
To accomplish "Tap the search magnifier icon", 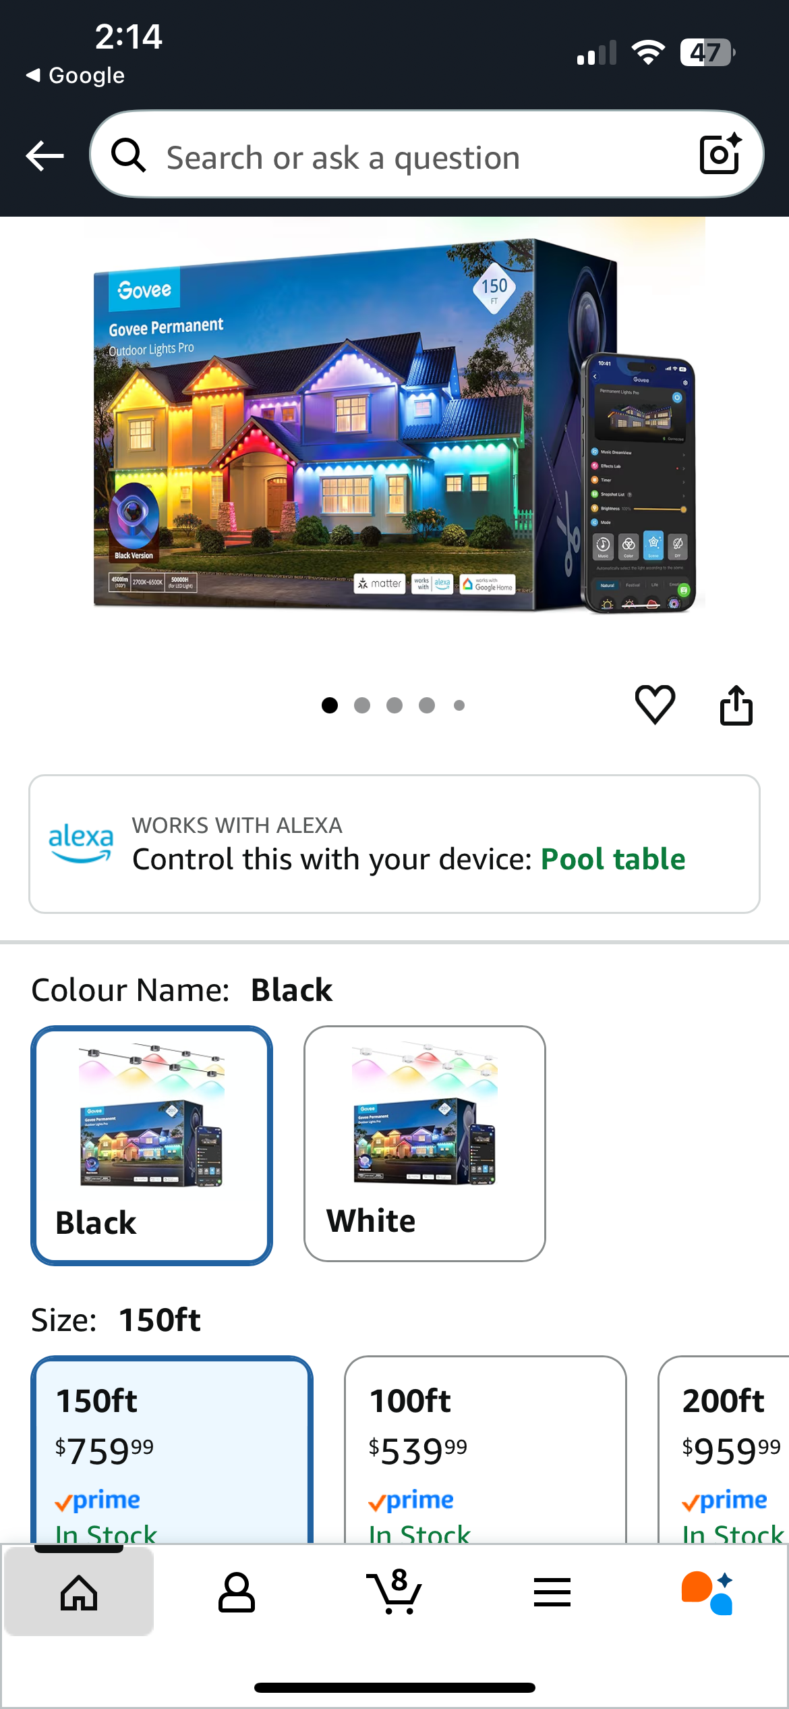I will [128, 155].
